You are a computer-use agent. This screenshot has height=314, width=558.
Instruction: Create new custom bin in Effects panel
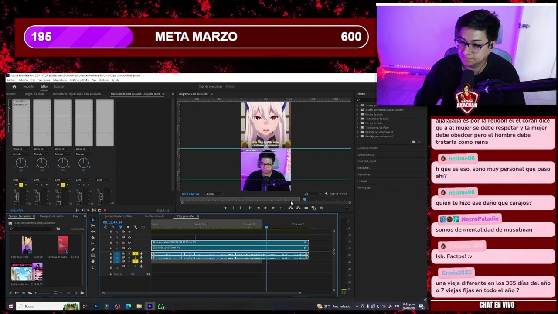(x=414, y=142)
